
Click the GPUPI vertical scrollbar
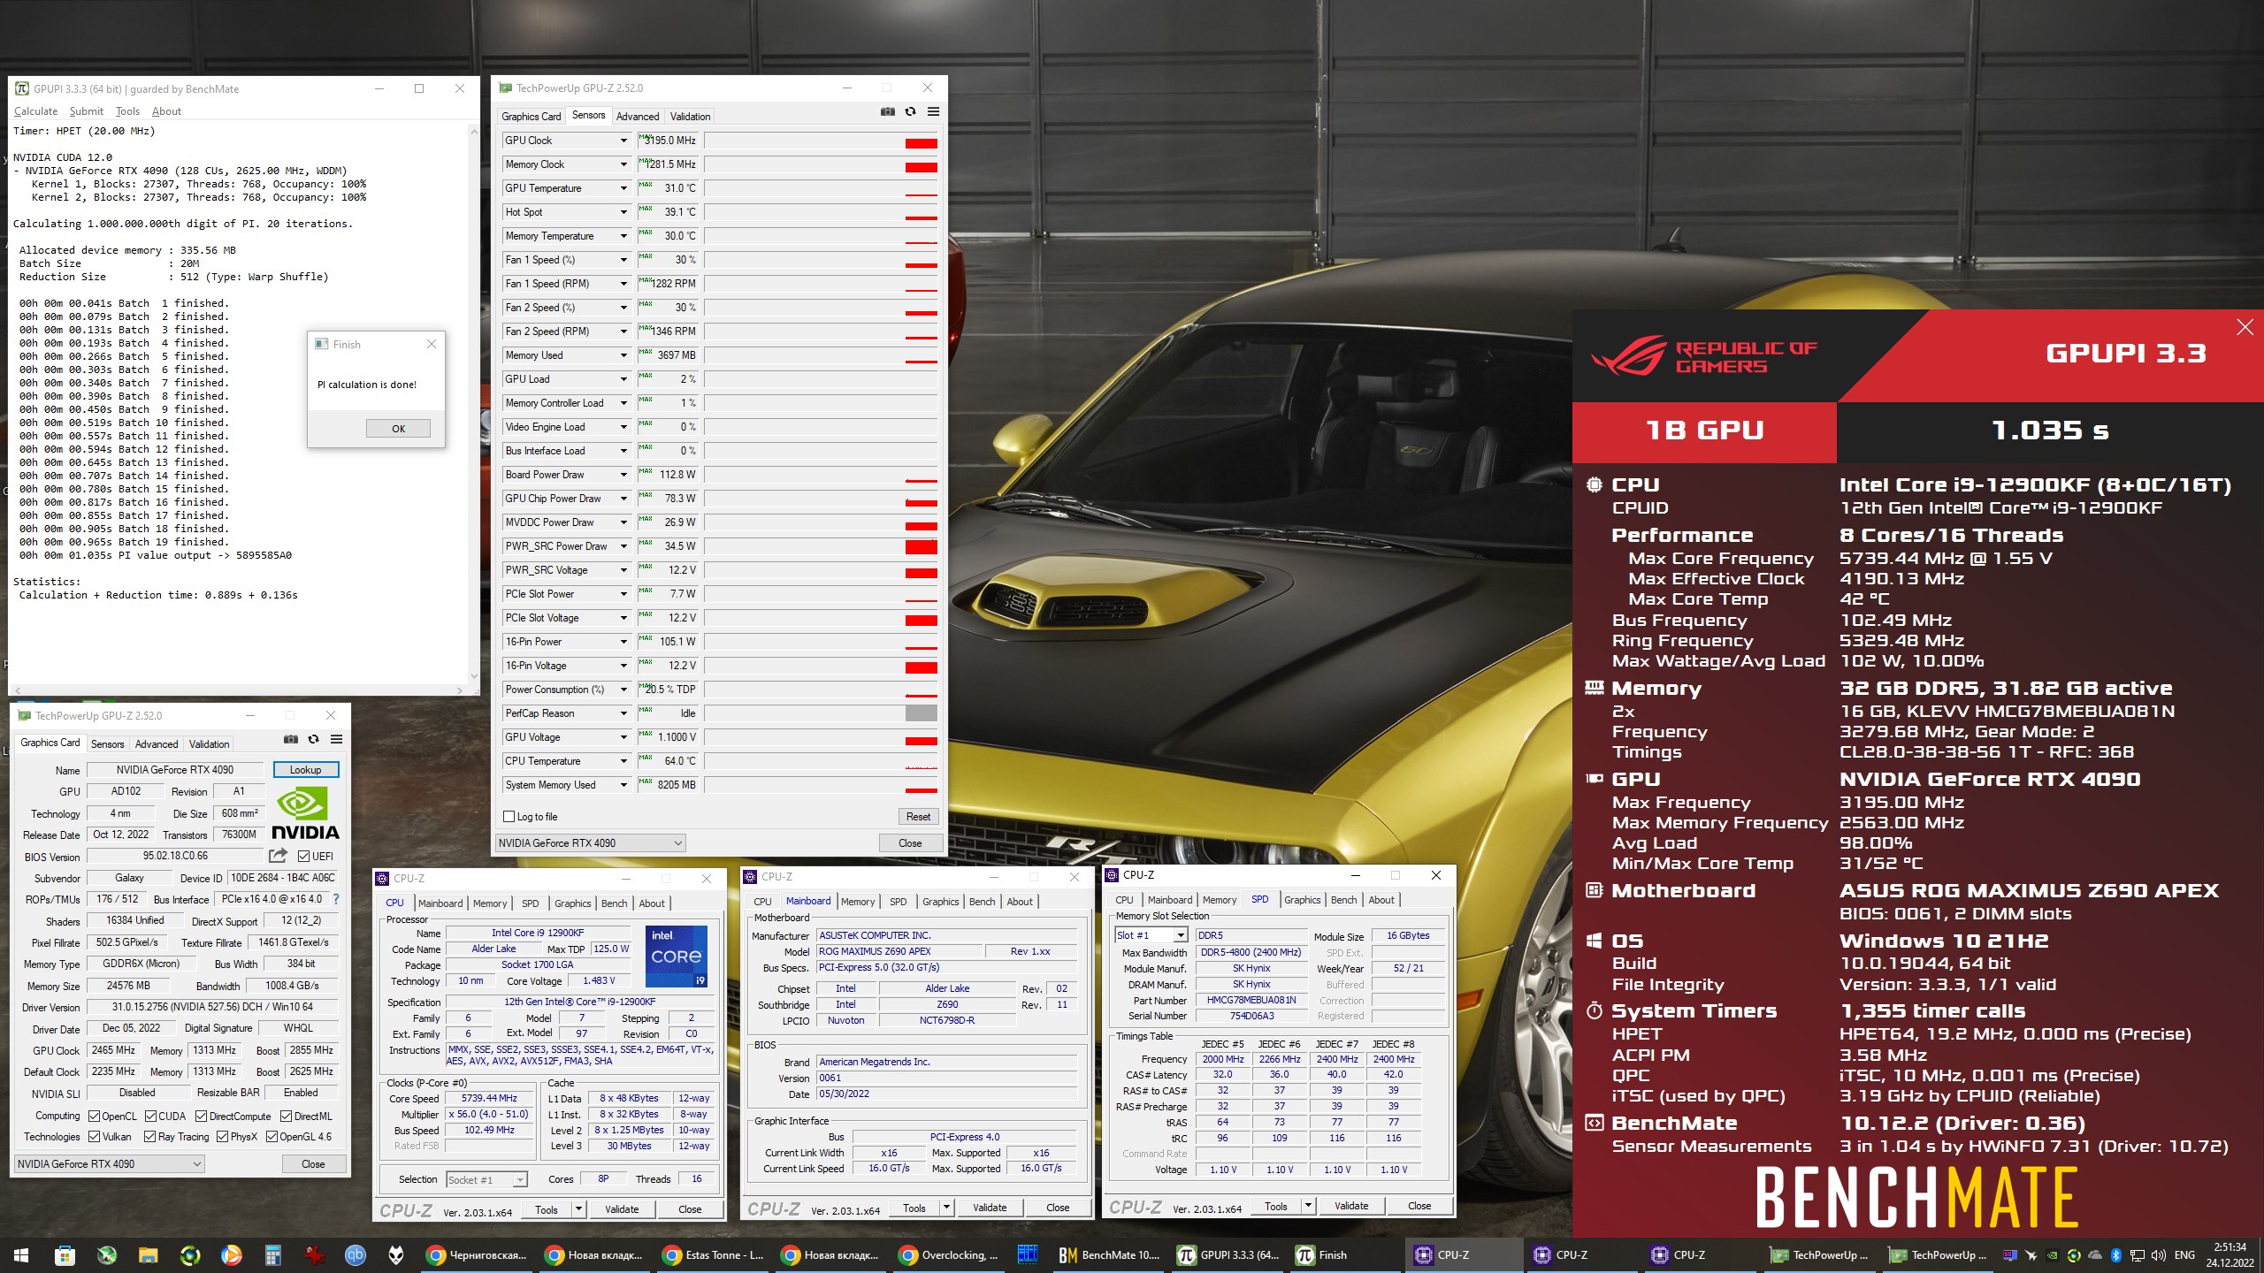coord(474,402)
